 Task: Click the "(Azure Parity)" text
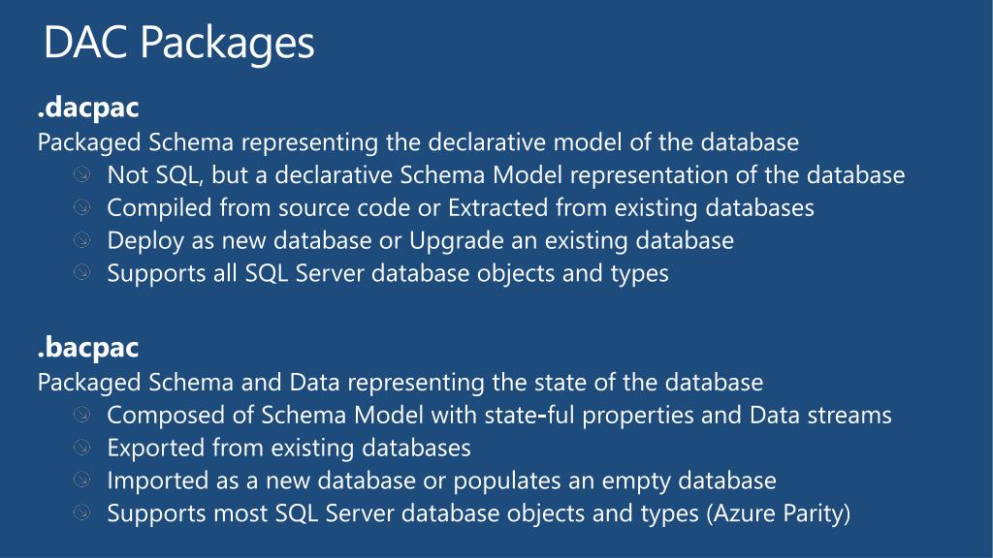(779, 513)
